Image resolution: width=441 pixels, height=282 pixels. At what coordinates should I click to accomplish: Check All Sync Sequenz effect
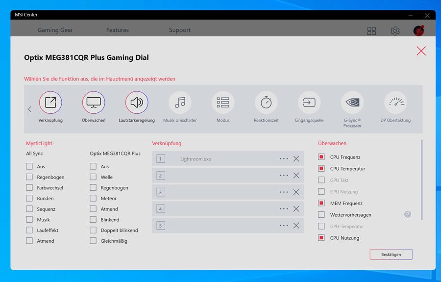click(x=29, y=209)
